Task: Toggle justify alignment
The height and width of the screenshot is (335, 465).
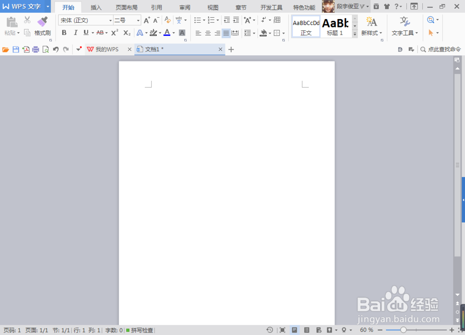Action: pyautogui.click(x=226, y=33)
